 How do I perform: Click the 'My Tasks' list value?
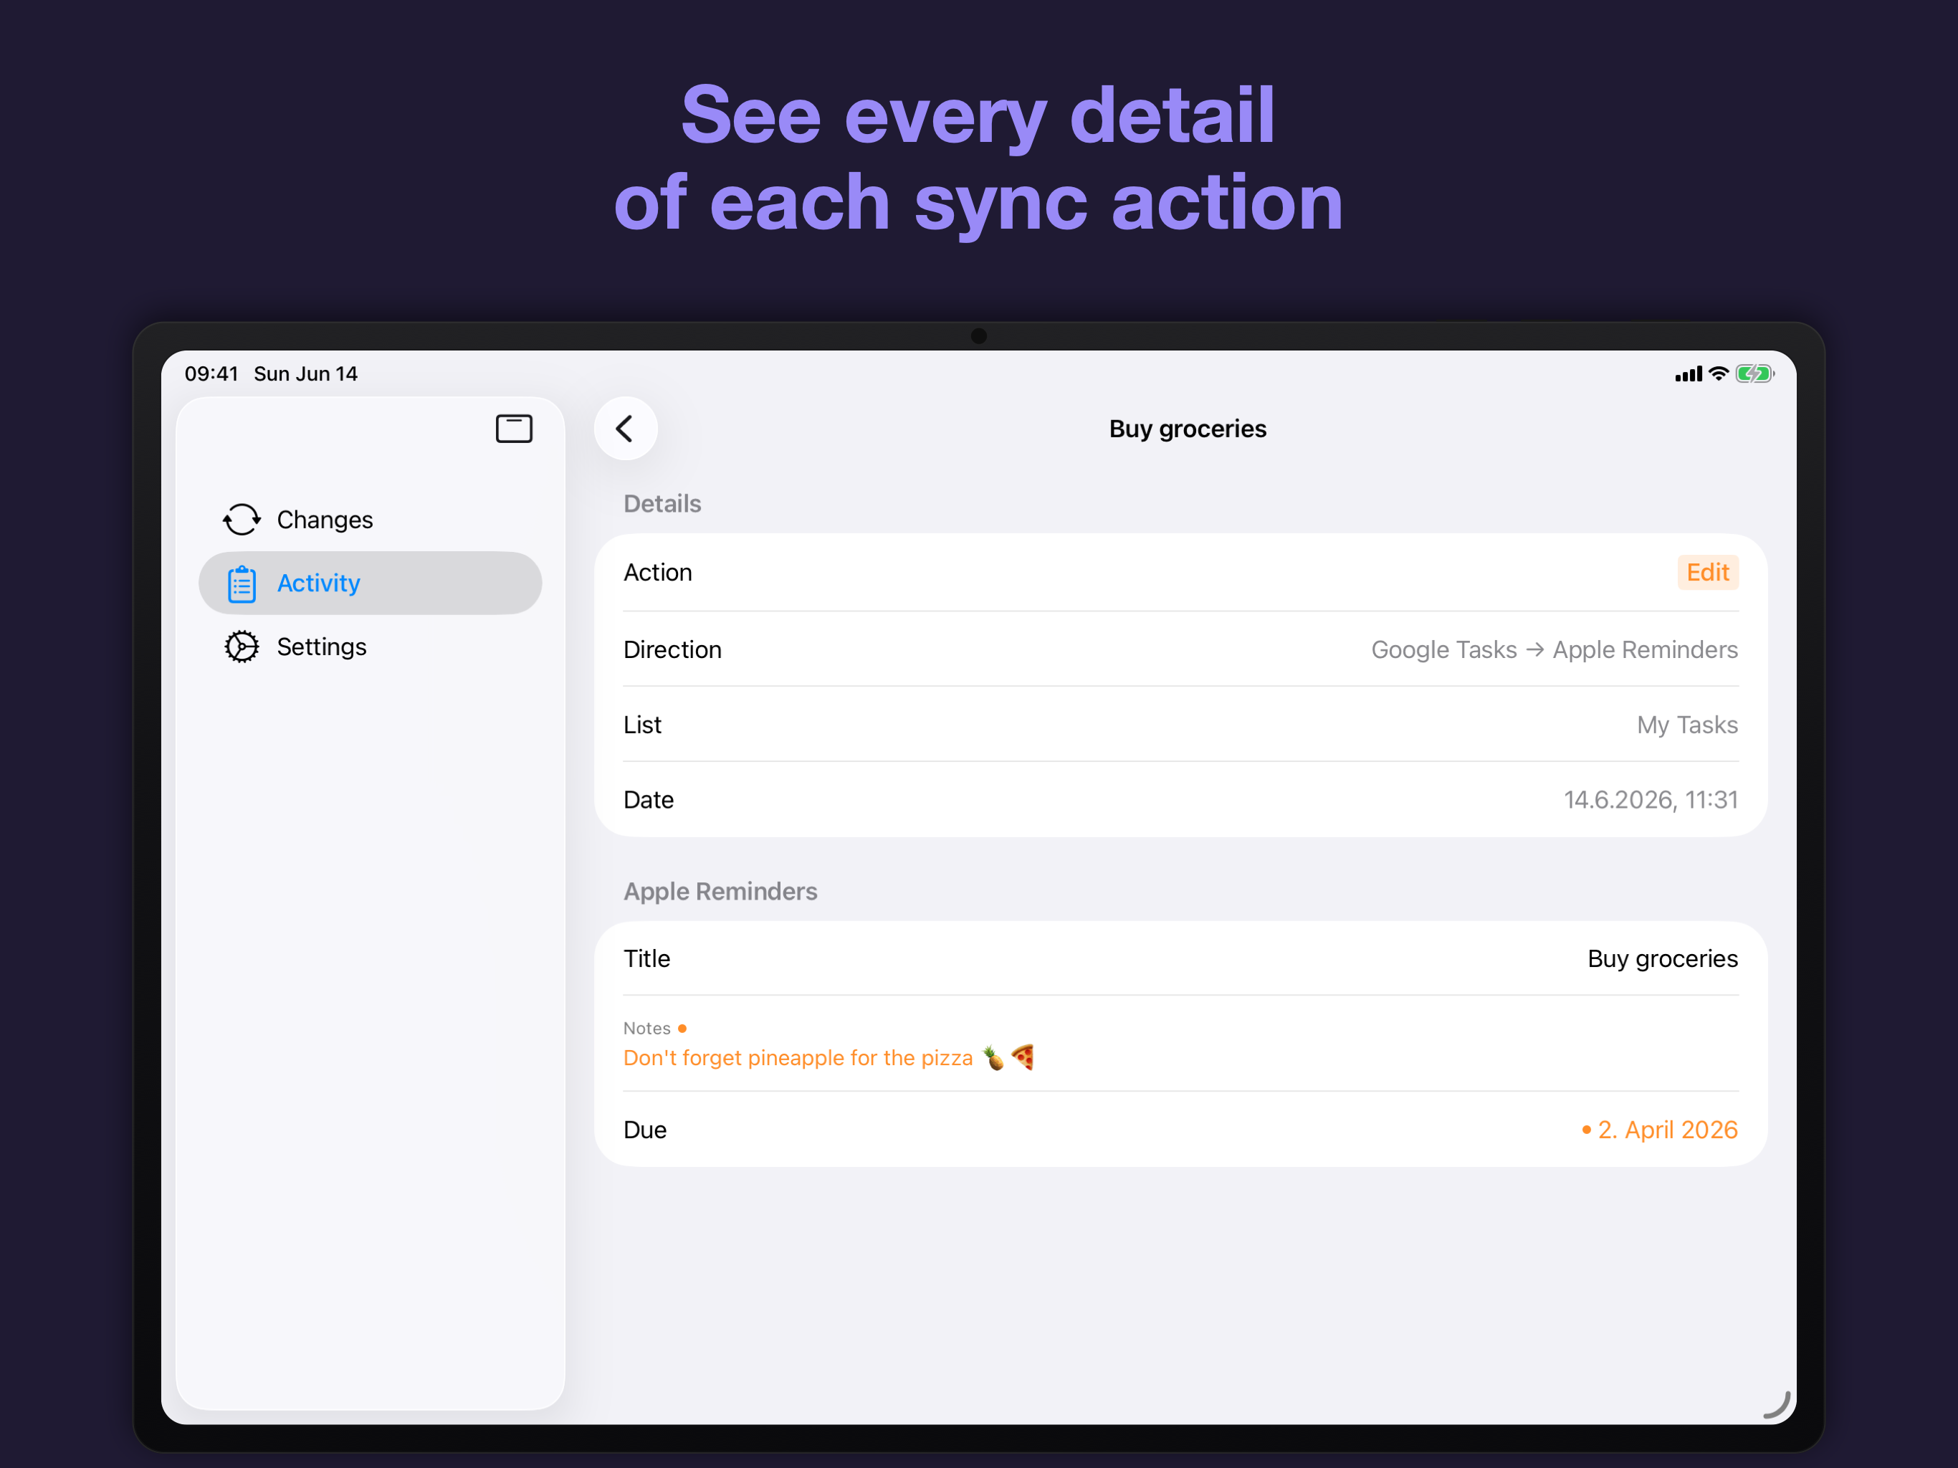point(1687,725)
